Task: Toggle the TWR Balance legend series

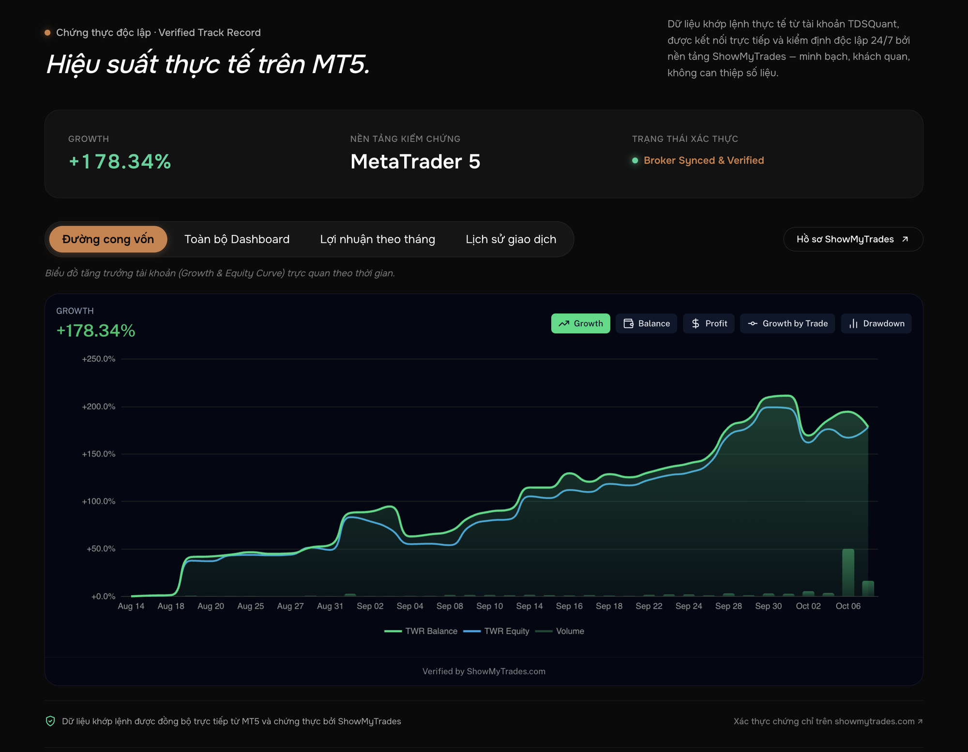Action: [x=421, y=631]
